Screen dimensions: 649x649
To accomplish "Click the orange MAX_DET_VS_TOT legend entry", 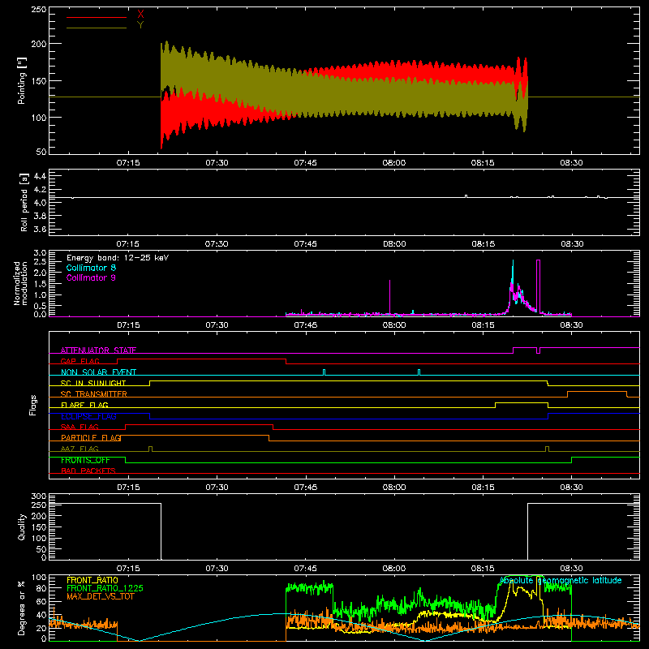I will click(x=100, y=596).
